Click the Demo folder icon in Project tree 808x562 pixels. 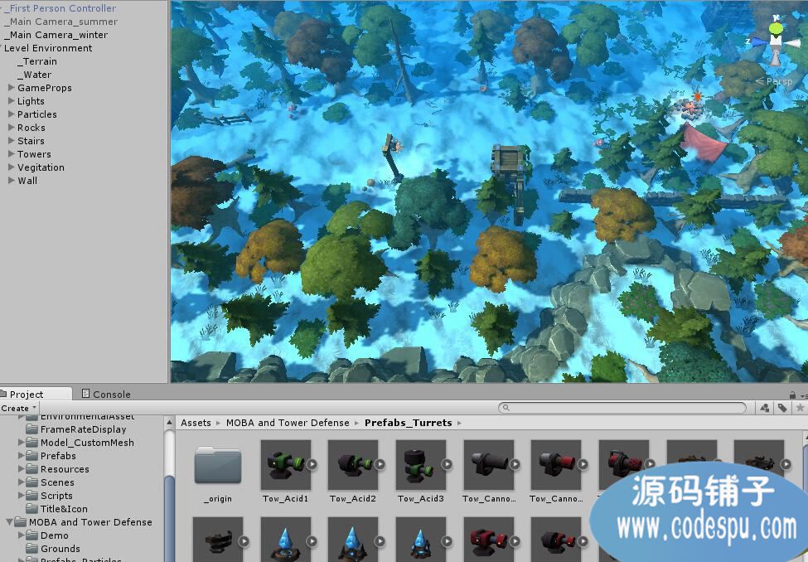pos(32,535)
